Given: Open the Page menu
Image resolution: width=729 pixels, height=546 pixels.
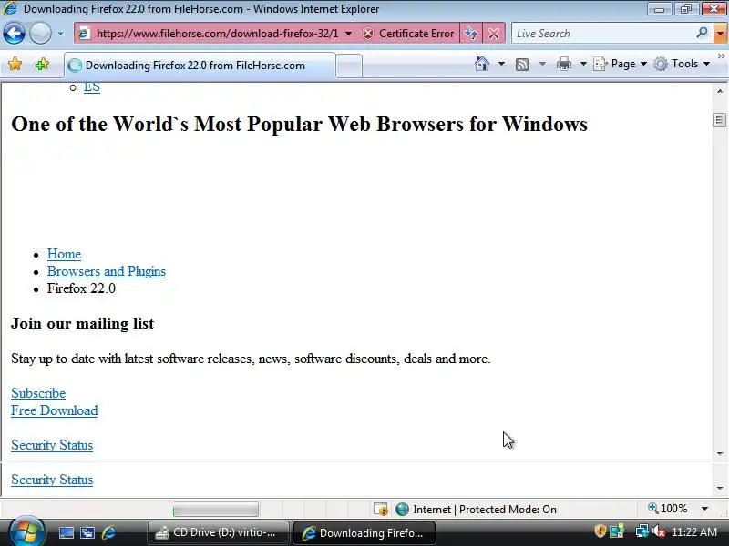Looking at the screenshot, I should pos(621,64).
